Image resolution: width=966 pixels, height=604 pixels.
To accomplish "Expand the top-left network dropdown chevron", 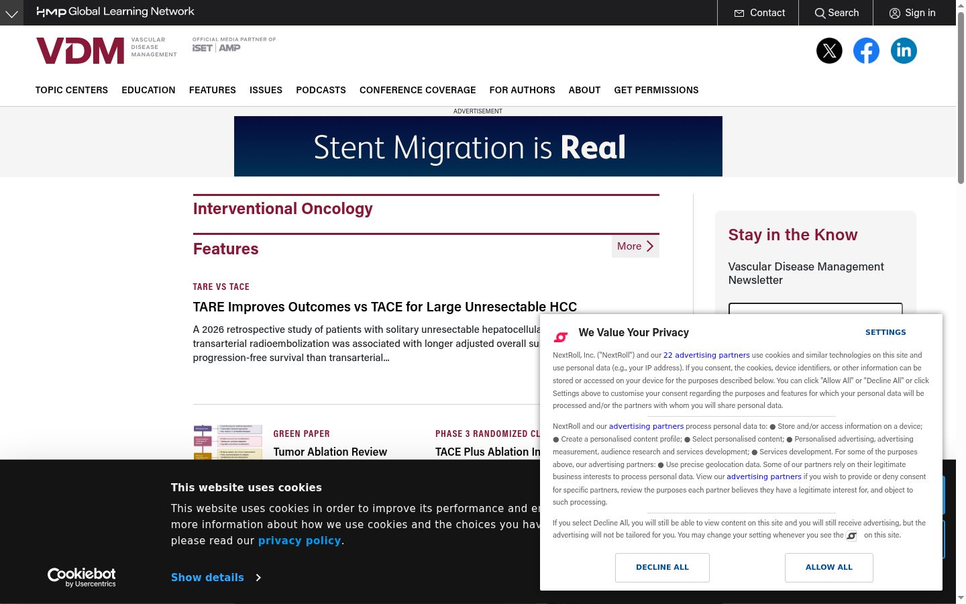I will pyautogui.click(x=11, y=13).
